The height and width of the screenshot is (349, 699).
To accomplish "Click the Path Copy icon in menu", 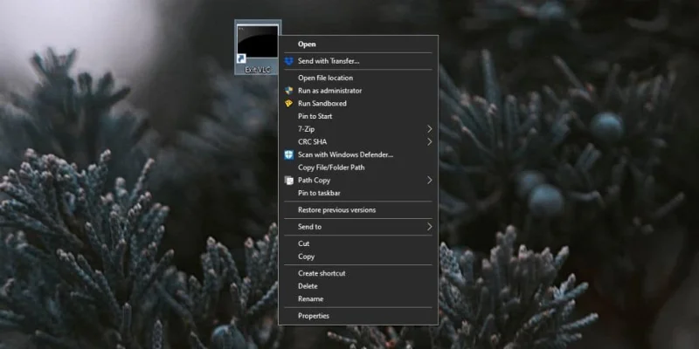I will pos(289,181).
